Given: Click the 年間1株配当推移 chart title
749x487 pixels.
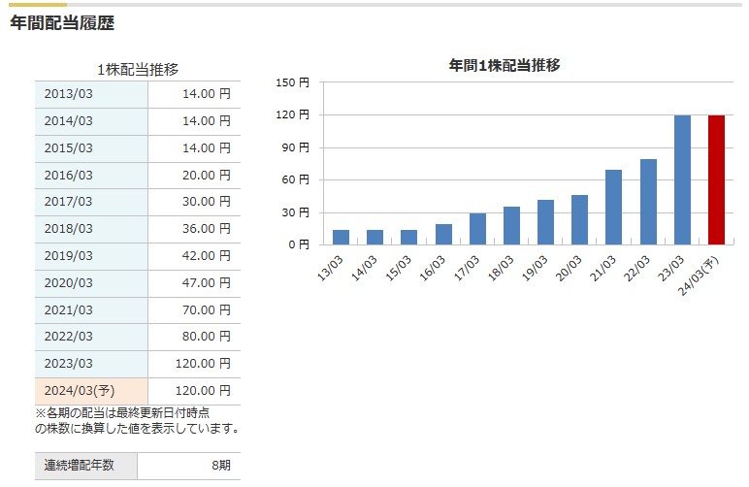Looking at the screenshot, I should pos(504,65).
